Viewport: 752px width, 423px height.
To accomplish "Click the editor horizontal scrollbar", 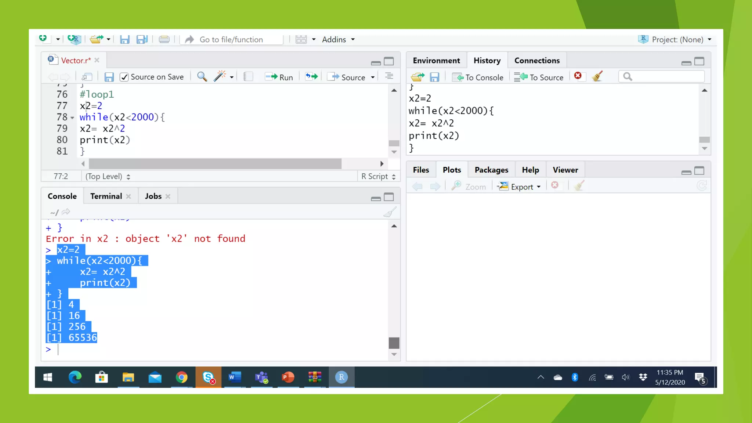I will click(215, 164).
